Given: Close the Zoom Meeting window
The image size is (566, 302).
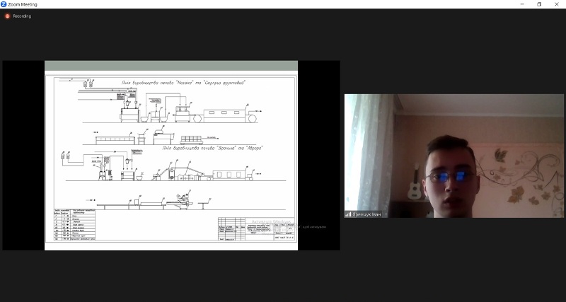Looking at the screenshot, I should [x=557, y=4].
